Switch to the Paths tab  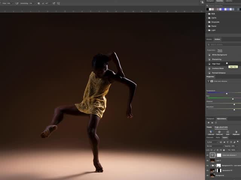(x=218, y=138)
